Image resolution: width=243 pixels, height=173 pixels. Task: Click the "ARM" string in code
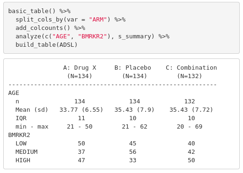(98, 20)
